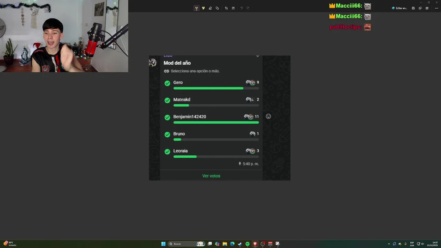
Task: Redo the last edit
Action: point(248,8)
